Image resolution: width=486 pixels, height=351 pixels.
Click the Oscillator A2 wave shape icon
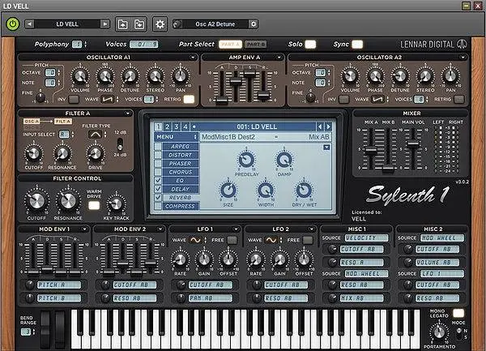tap(377, 99)
